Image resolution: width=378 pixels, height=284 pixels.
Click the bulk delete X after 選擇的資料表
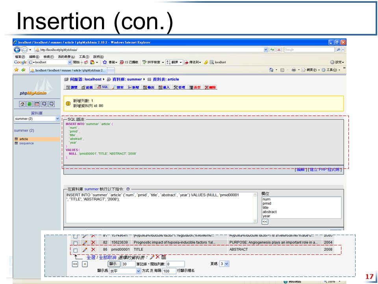point(157,257)
